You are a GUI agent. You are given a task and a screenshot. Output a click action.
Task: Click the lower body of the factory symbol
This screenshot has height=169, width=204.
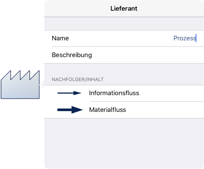20,91
